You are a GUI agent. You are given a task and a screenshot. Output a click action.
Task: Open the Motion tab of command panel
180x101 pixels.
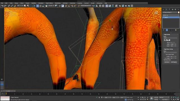coord(172,10)
